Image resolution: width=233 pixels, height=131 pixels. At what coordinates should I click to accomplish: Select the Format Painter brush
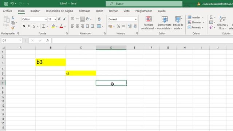13,28
